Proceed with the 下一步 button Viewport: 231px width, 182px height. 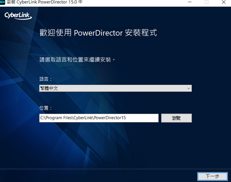pos(212,176)
